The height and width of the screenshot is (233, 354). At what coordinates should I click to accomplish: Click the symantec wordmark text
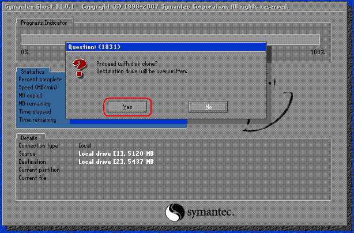(x=210, y=212)
